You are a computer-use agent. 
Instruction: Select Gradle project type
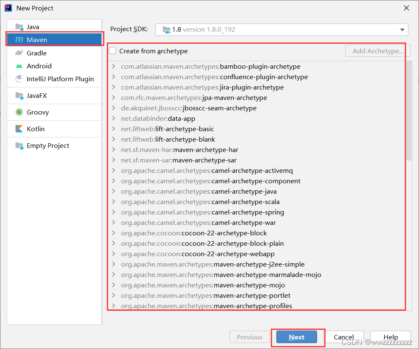pos(54,53)
